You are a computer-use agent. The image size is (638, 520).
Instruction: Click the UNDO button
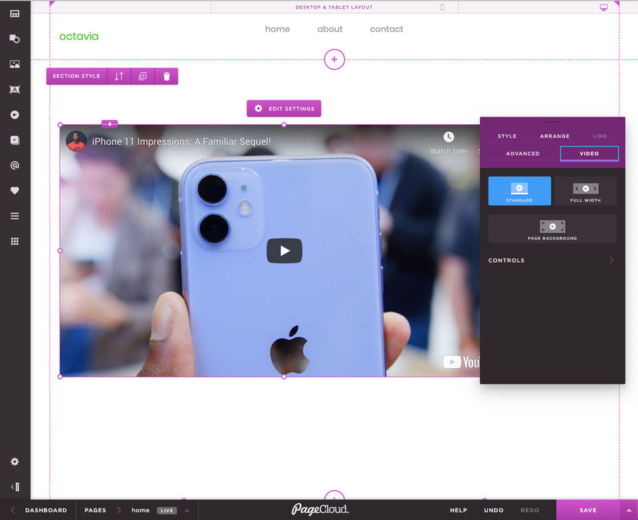[494, 510]
